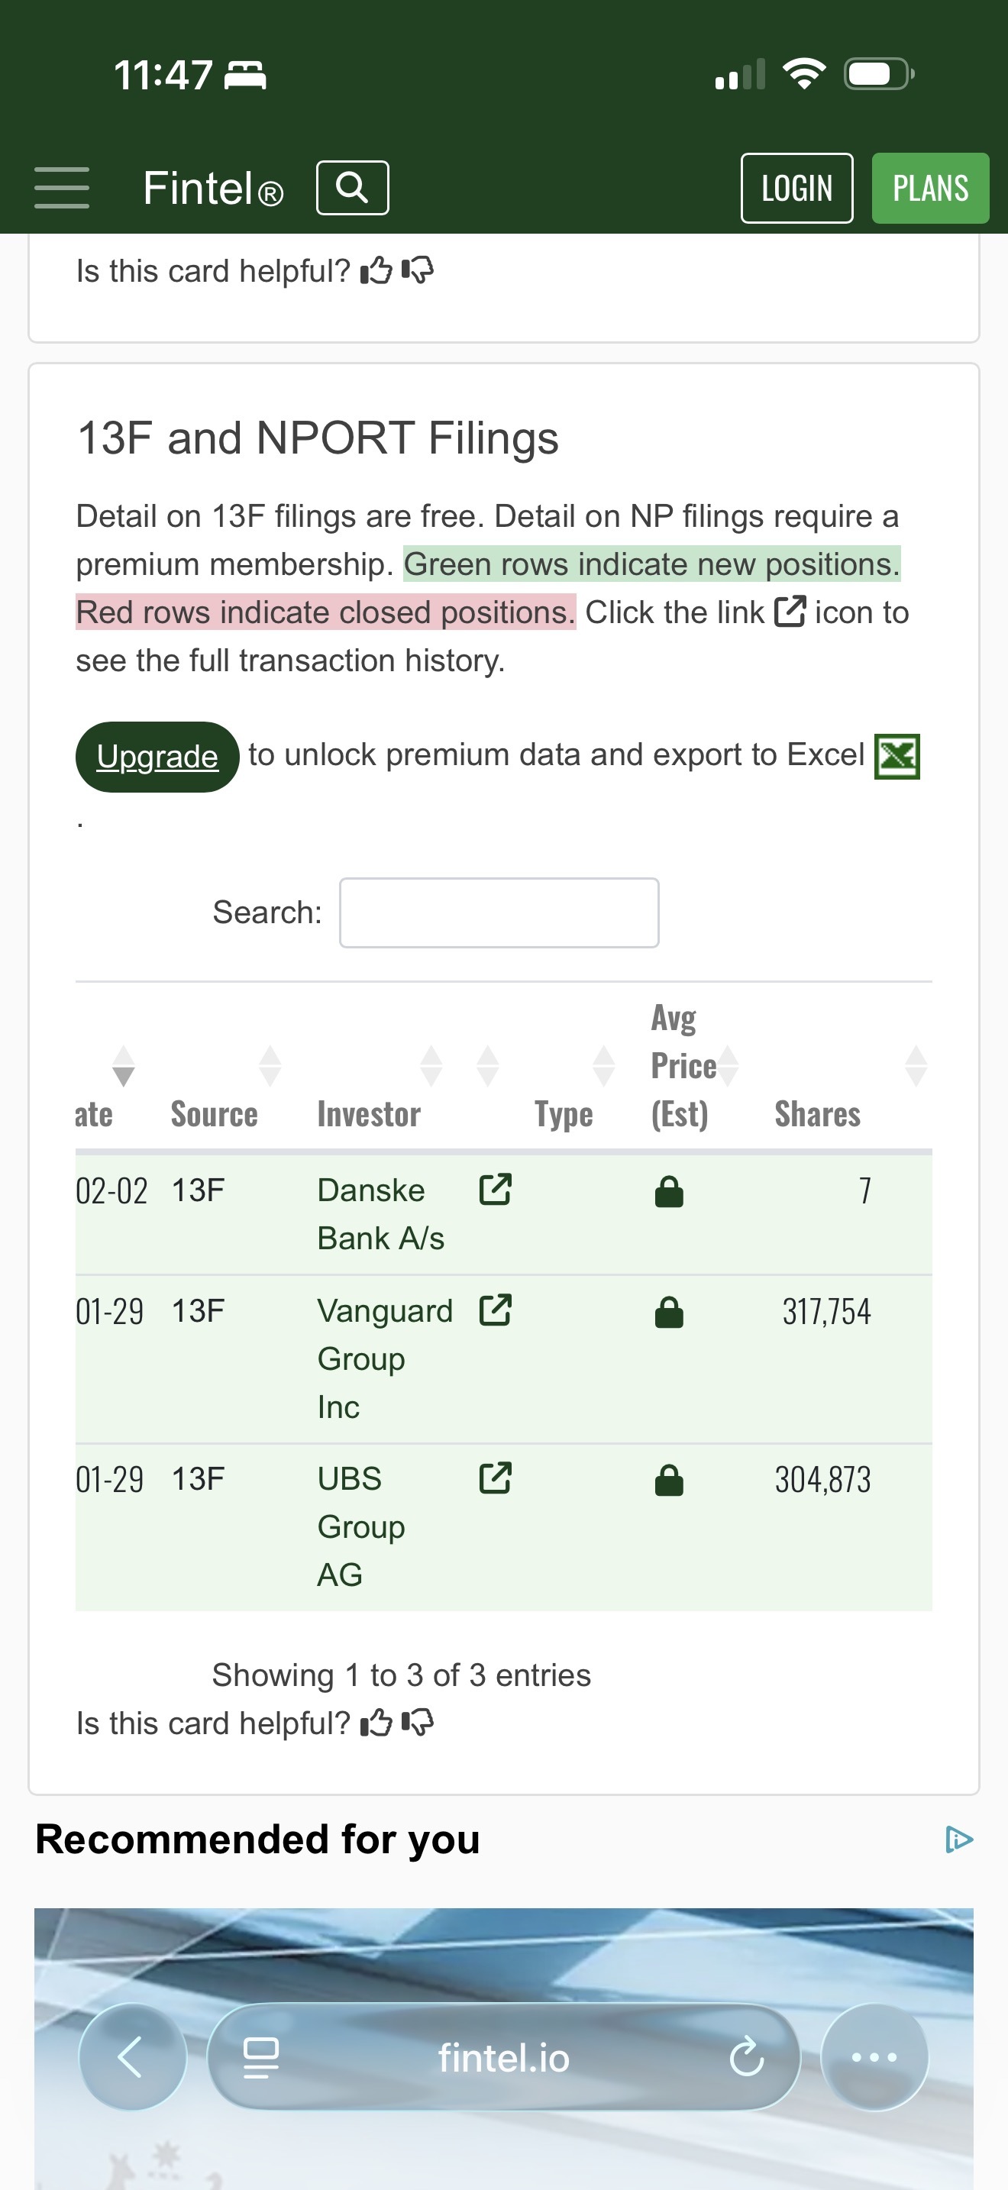Viewport: 1008px width, 2190px height.
Task: Give thumbs up on the top card
Action: click(376, 271)
